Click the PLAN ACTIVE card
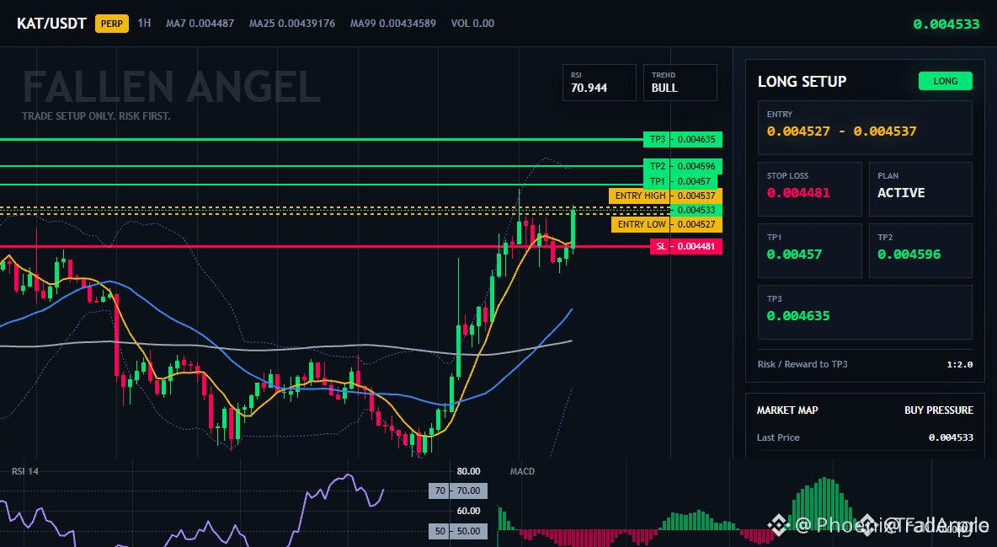997x547 pixels. coord(920,188)
